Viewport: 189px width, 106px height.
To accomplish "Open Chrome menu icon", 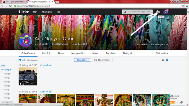I will pyautogui.click(x=187, y=6).
